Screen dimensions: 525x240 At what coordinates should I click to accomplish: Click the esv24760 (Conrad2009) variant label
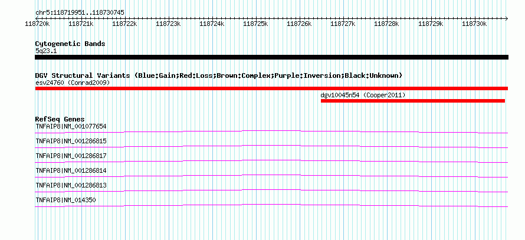(73, 83)
